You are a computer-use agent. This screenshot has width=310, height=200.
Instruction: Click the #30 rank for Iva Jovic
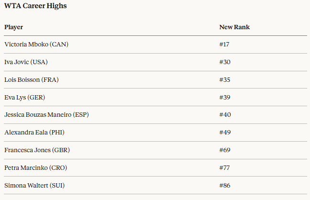pos(225,62)
